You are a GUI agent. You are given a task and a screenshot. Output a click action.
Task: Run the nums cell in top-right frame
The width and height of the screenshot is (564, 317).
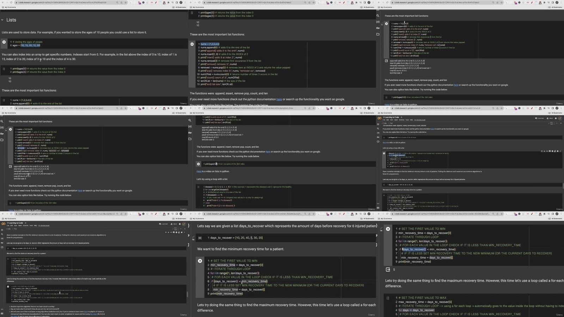click(386, 24)
